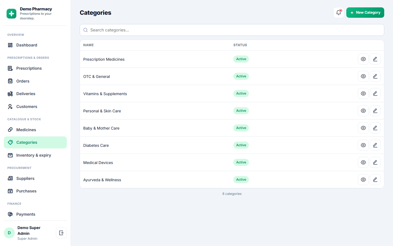
Task: Click the logout icon beside Demo Super Admin
Action: pos(61,233)
